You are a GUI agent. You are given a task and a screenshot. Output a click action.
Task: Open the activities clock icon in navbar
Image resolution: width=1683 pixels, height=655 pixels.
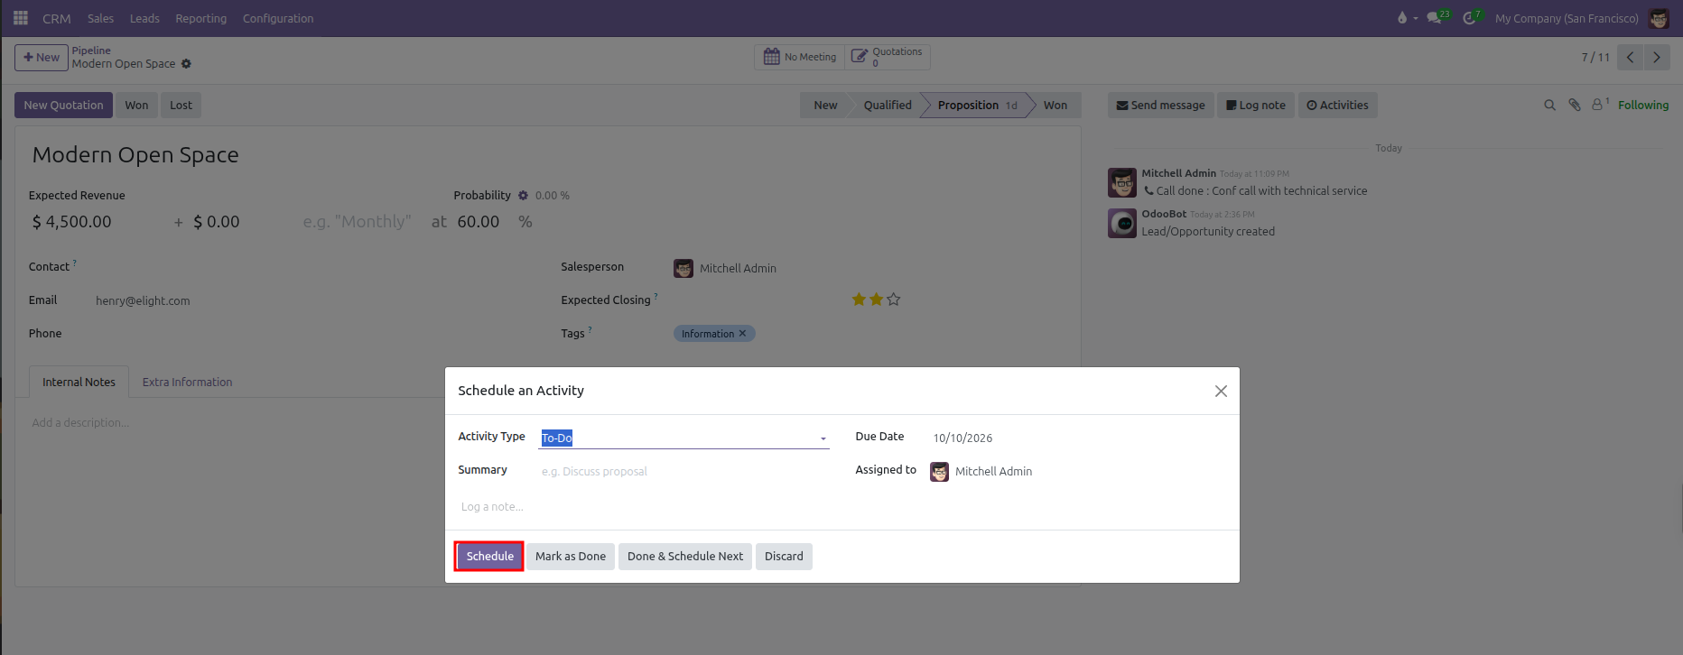click(x=1470, y=18)
